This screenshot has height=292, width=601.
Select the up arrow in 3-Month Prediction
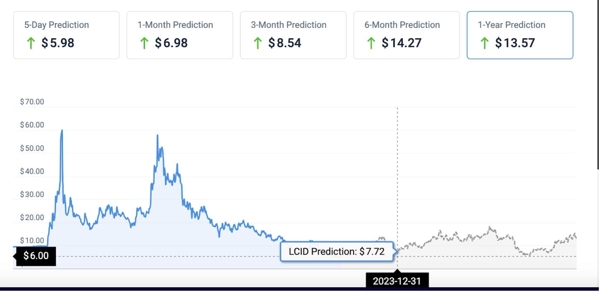pos(258,43)
